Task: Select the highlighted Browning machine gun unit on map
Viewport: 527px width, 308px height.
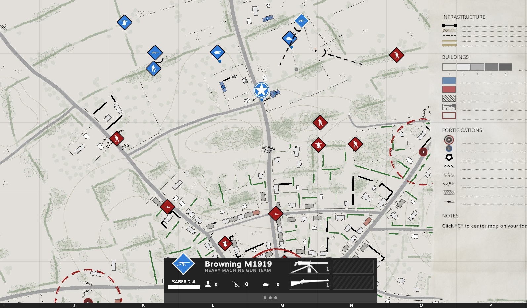Action: tap(301, 21)
